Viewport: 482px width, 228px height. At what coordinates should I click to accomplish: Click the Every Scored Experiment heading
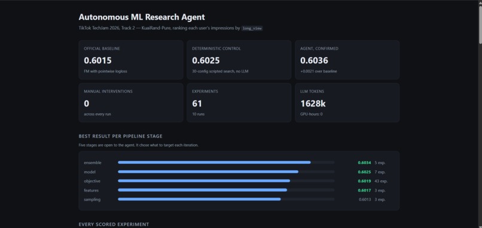[x=114, y=224]
